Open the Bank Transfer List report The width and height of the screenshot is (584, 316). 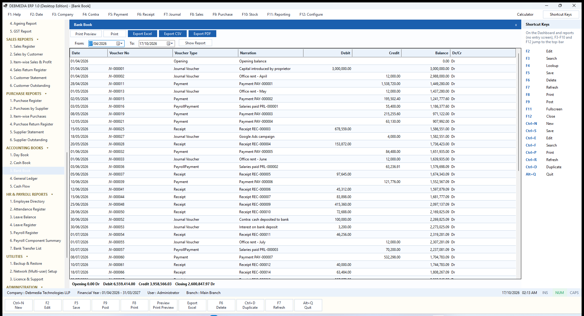click(x=27, y=248)
